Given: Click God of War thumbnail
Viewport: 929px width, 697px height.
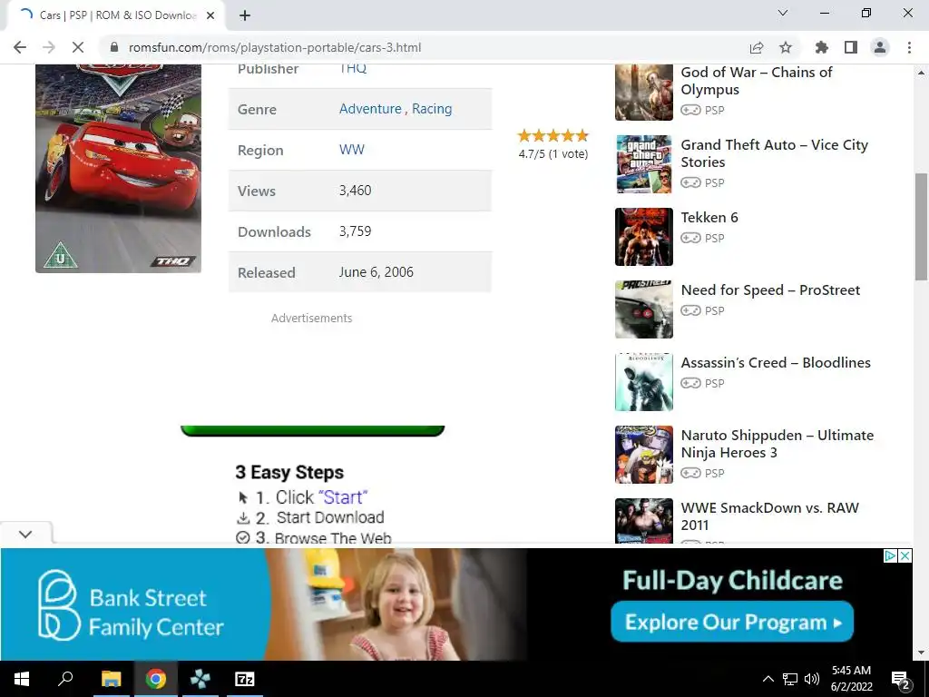Looking at the screenshot, I should click(644, 92).
